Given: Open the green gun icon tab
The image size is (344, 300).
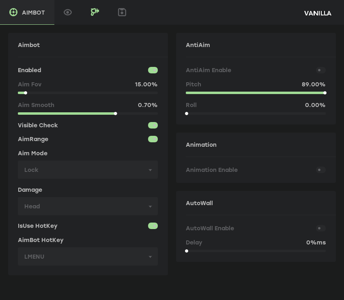Looking at the screenshot, I should pyautogui.click(x=95, y=12).
